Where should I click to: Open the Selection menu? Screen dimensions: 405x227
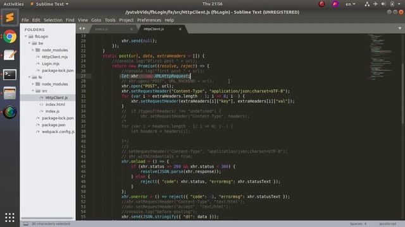coord(53,20)
